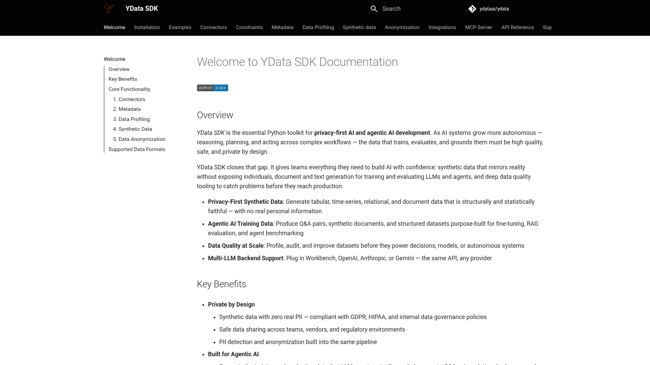Open the Constraints tab
The image size is (650, 365).
(249, 27)
